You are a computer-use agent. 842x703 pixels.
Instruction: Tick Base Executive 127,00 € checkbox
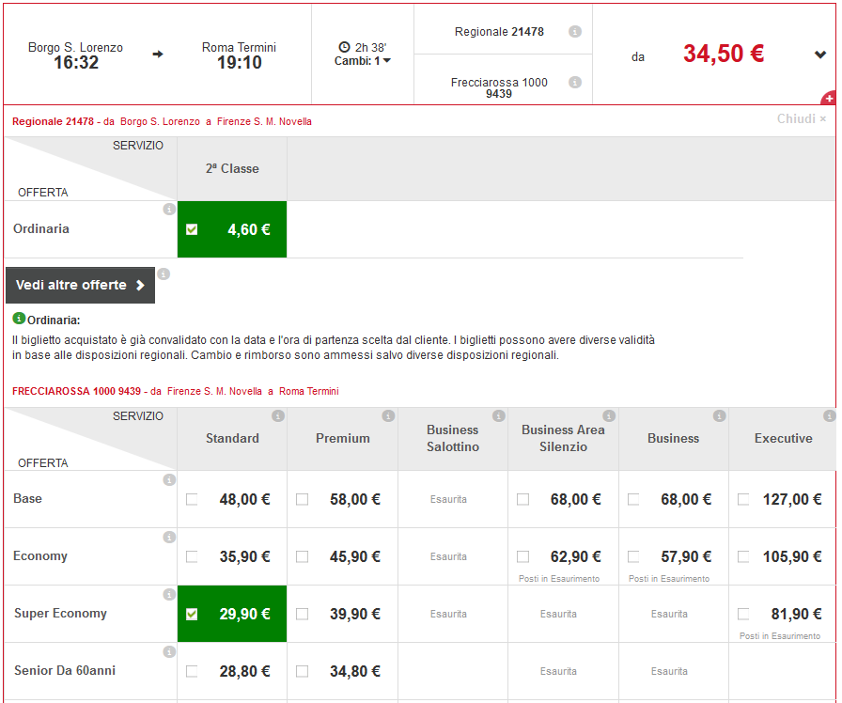tap(743, 500)
